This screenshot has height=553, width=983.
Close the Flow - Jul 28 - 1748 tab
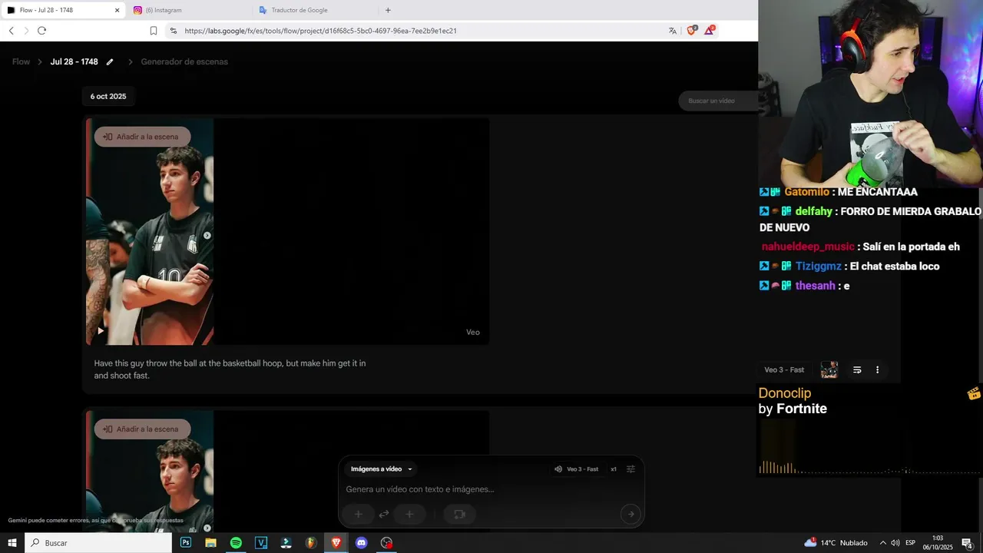click(x=117, y=10)
